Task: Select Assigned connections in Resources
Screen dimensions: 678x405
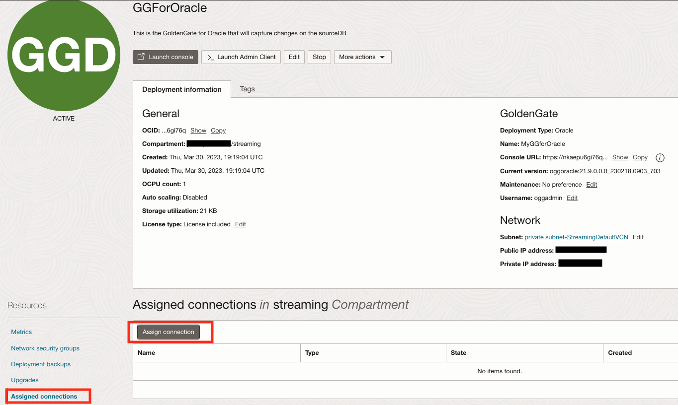Action: click(x=44, y=397)
